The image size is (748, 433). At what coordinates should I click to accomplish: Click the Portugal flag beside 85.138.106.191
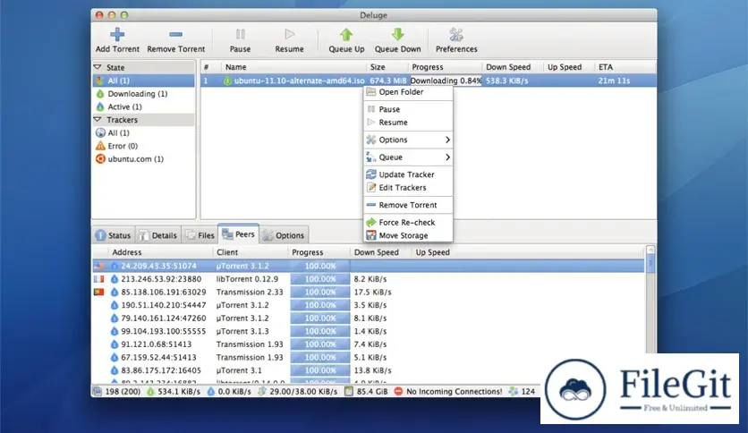point(98,292)
